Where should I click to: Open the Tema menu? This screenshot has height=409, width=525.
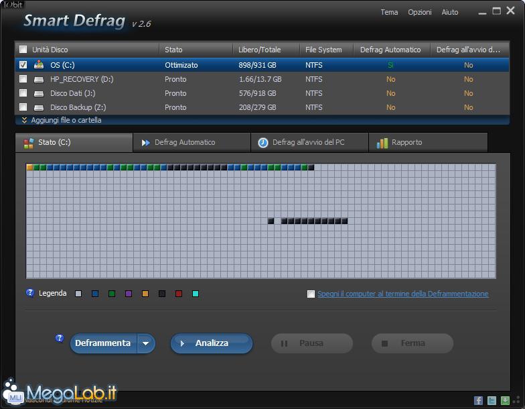389,12
